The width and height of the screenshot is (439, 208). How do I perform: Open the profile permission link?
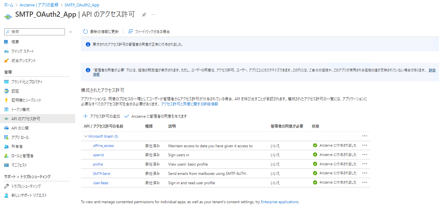pos(98,164)
